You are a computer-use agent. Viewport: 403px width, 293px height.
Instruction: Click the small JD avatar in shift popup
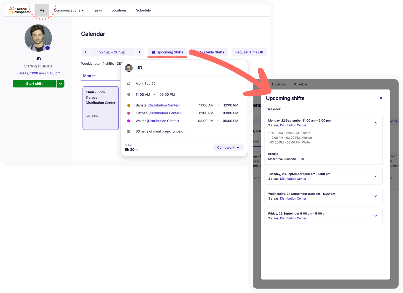129,68
